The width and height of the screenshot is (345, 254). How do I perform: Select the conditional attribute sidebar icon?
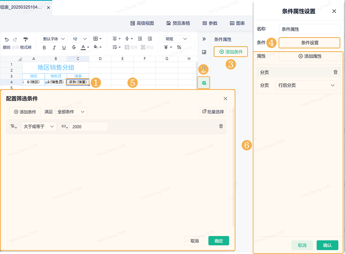pyautogui.click(x=204, y=83)
